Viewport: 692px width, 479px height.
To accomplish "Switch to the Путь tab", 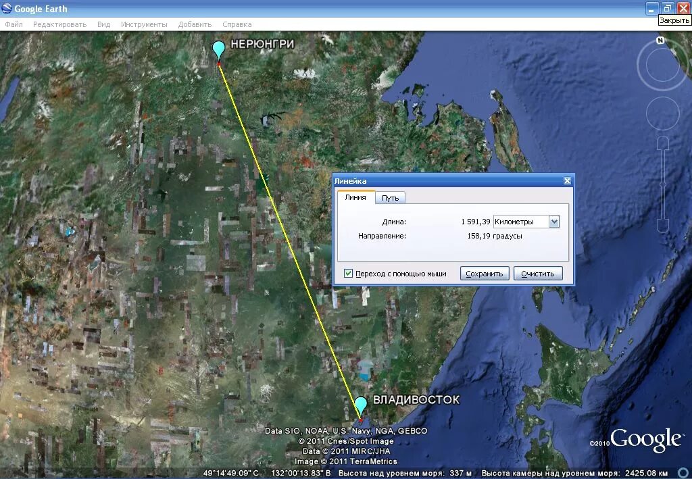I will (390, 198).
